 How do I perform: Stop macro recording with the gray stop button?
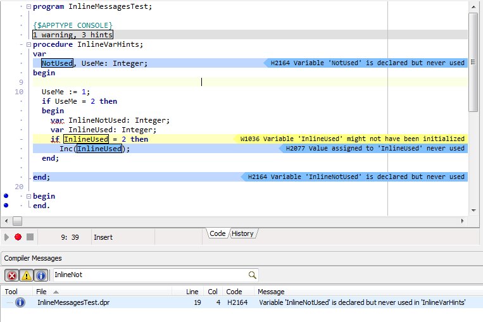pyautogui.click(x=30, y=237)
